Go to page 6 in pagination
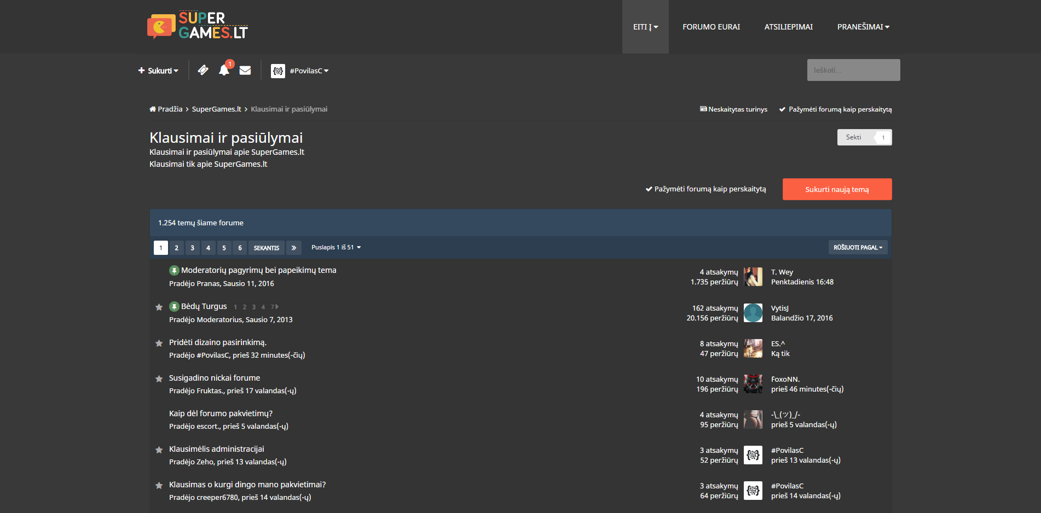The image size is (1041, 513). coord(240,248)
